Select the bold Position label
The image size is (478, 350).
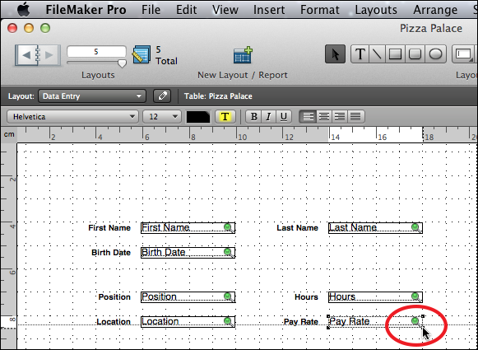click(114, 297)
